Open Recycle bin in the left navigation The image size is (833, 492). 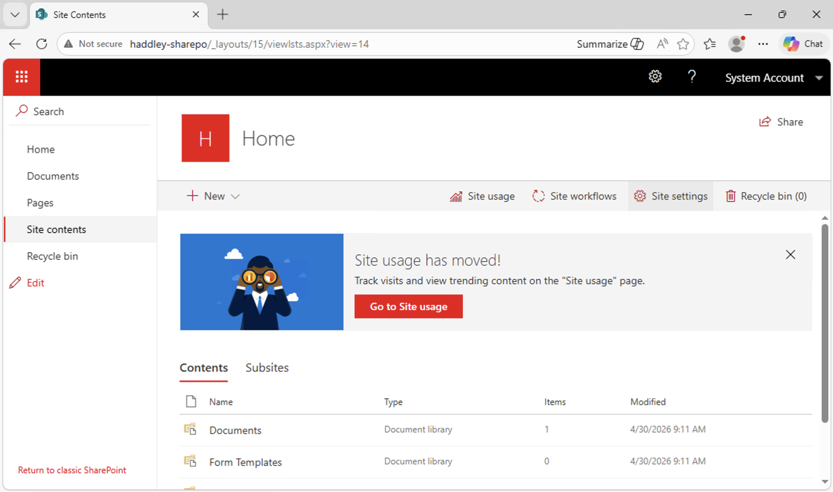52,256
